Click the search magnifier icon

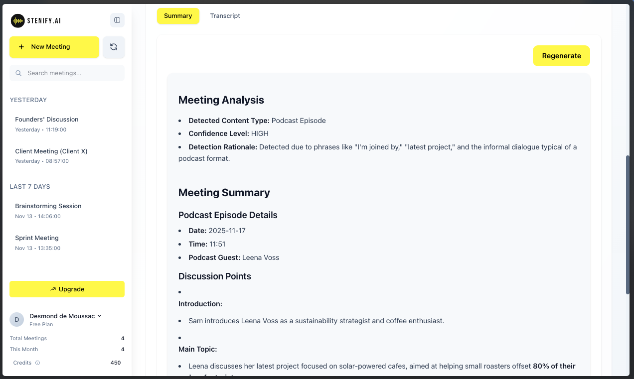pyautogui.click(x=18, y=73)
